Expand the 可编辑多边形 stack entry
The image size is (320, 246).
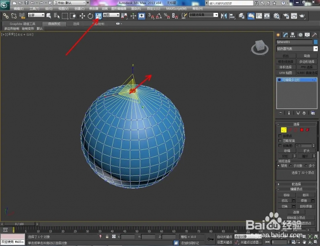pos(279,80)
